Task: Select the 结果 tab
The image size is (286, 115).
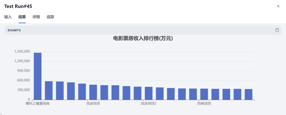Action: click(22, 17)
